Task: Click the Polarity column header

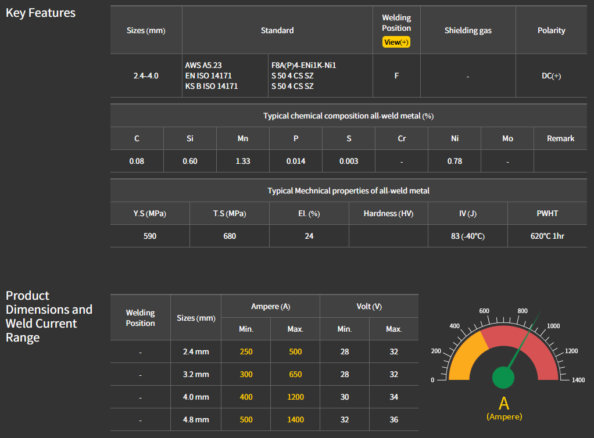Action: coord(551,30)
